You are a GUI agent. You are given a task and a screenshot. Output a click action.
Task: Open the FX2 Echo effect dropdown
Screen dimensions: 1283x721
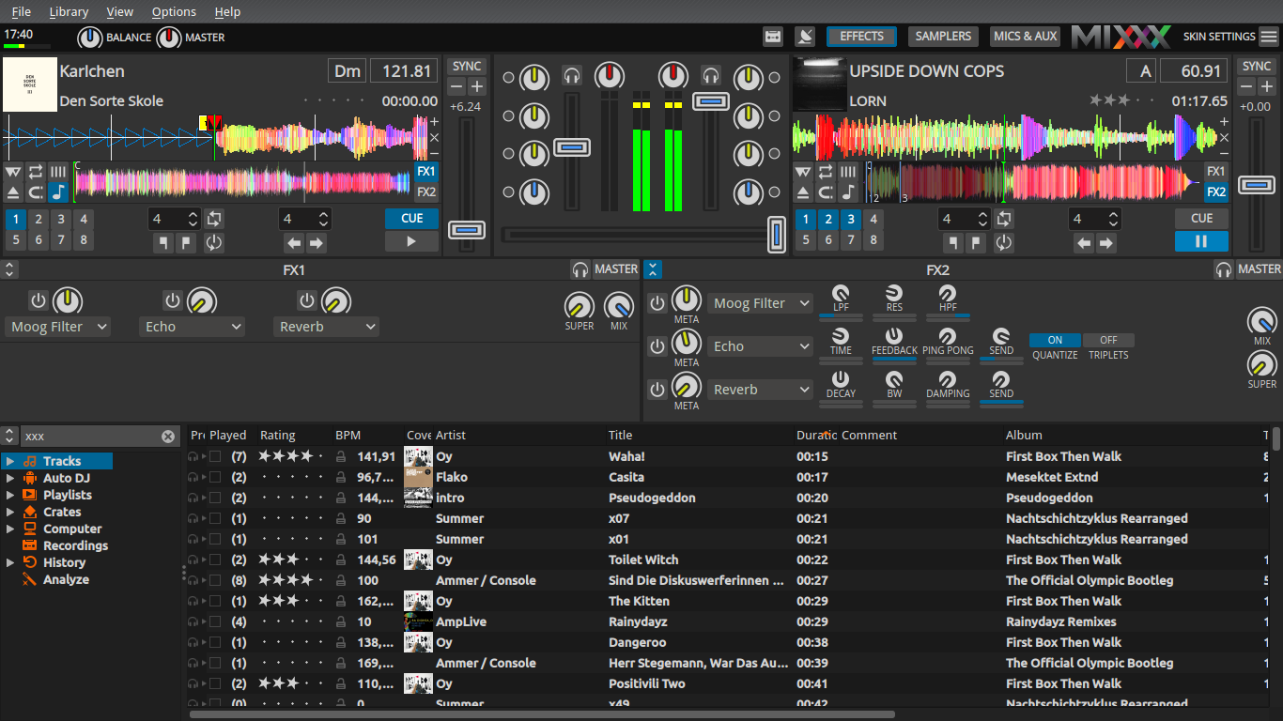click(761, 346)
